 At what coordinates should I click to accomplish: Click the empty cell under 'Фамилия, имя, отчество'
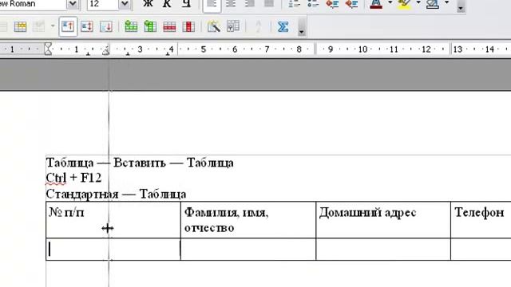tap(248, 250)
